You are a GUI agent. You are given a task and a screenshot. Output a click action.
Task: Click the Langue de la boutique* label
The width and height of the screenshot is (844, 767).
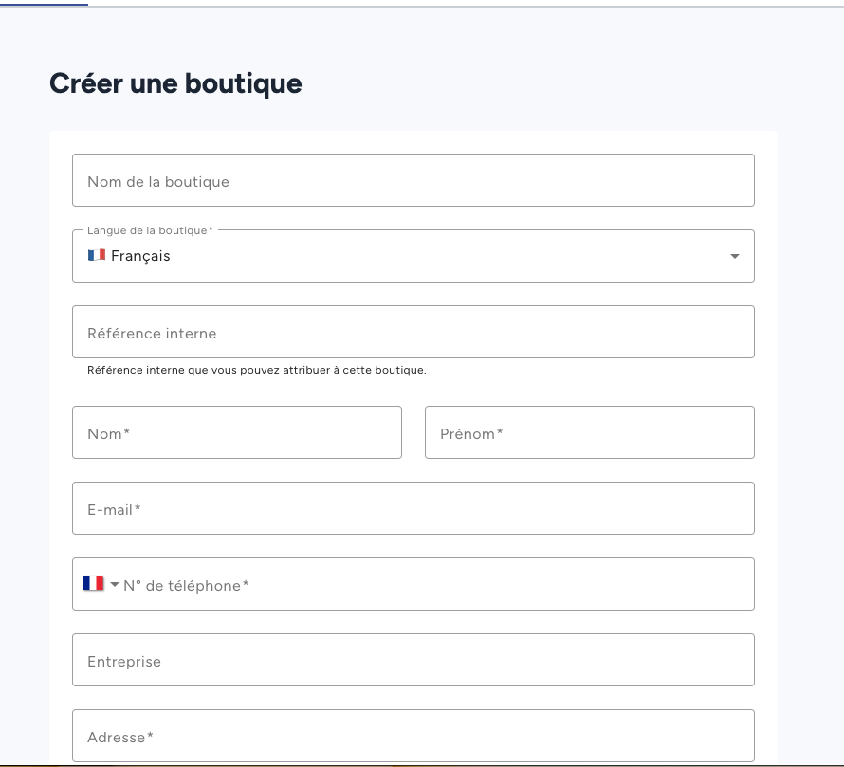point(150,230)
